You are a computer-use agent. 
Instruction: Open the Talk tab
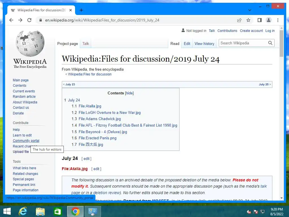point(86,44)
